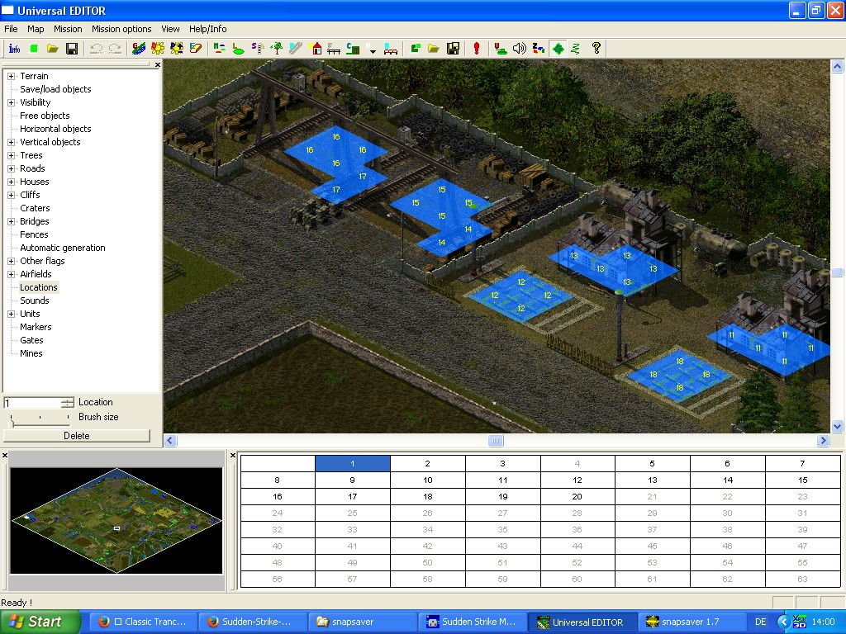This screenshot has height=634, width=846.
Task: Select the S signpost tool icon
Action: [258, 49]
